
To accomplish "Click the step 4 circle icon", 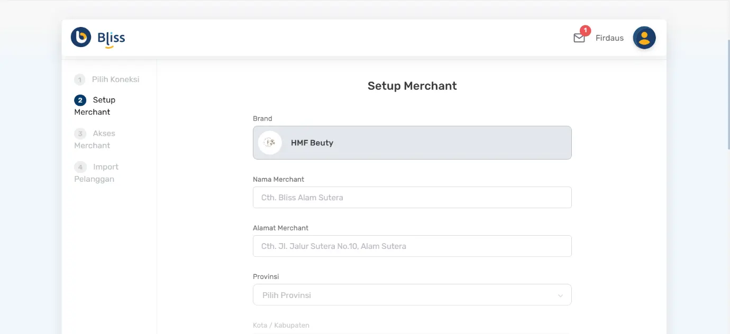I will click(80, 167).
